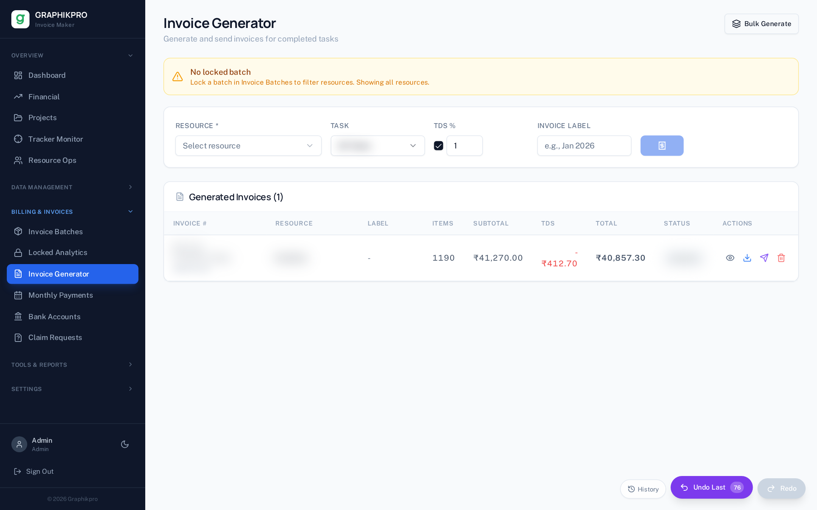Screen dimensions: 817x510
Task: Open the Financial page
Action: pos(73,97)
